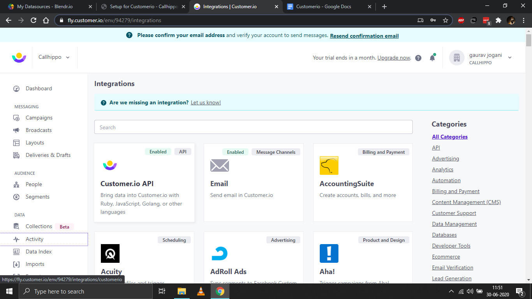Filter by Analytics category
532x299 pixels.
coord(442,169)
